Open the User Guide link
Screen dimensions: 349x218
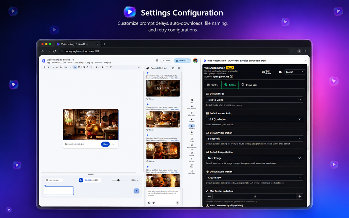point(267,72)
